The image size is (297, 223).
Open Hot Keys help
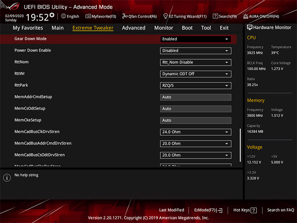(x=245, y=210)
